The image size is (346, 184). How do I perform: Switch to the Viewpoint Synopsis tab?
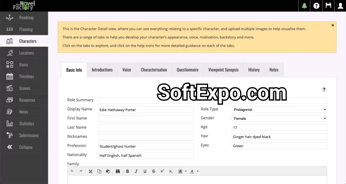click(x=223, y=70)
